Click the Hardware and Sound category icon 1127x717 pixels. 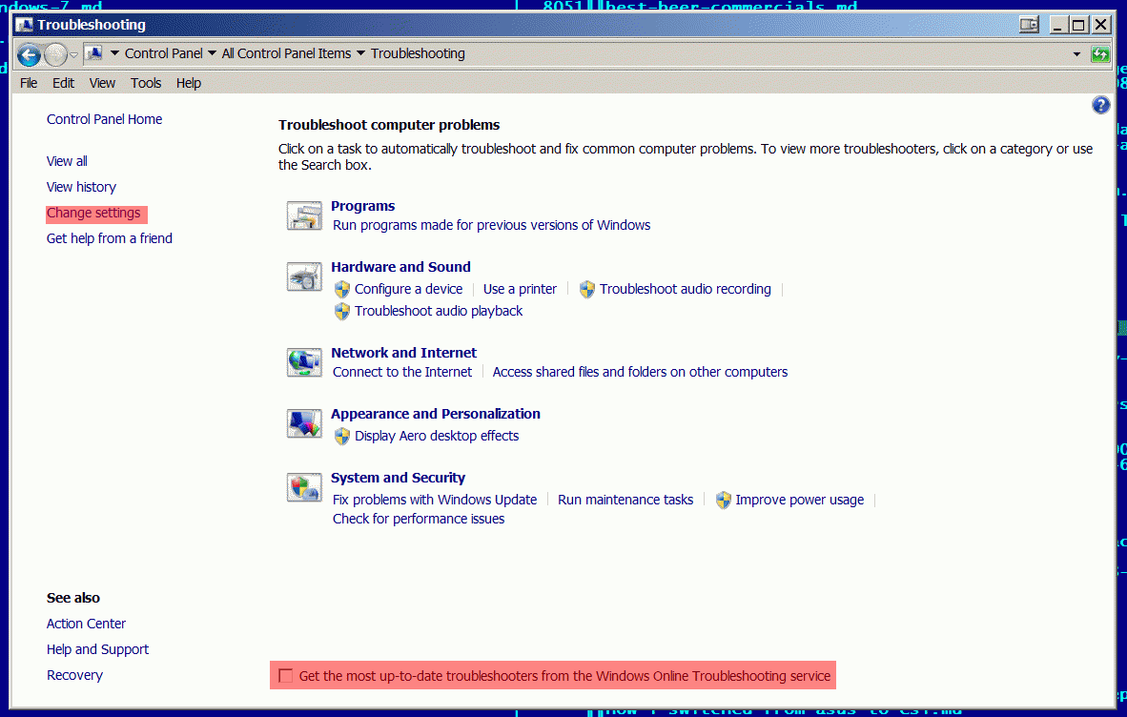pos(304,277)
